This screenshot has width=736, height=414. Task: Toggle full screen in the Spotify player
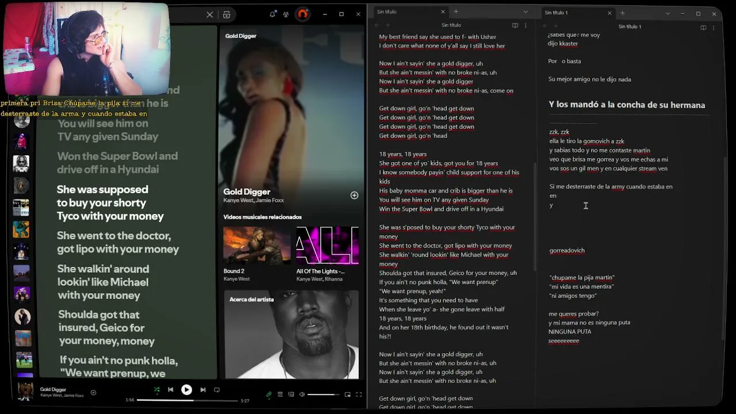(359, 394)
